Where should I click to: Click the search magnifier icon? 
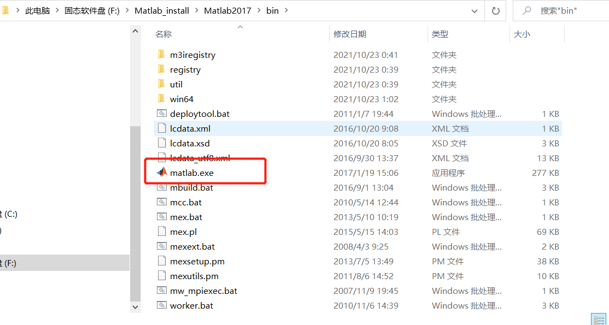pyautogui.click(x=526, y=10)
